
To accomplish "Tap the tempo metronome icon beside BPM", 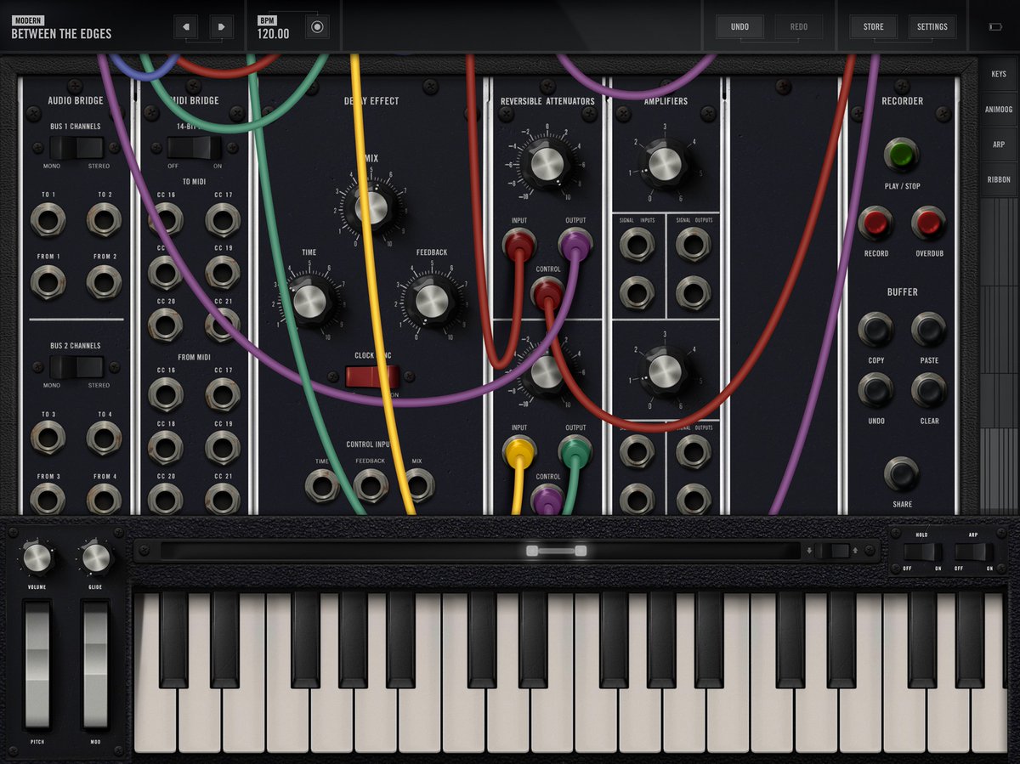I will pos(318,25).
